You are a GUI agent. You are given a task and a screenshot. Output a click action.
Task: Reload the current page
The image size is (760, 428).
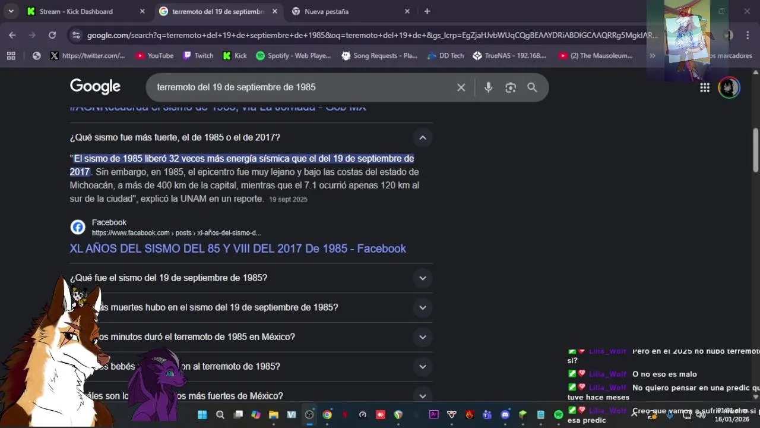point(52,35)
